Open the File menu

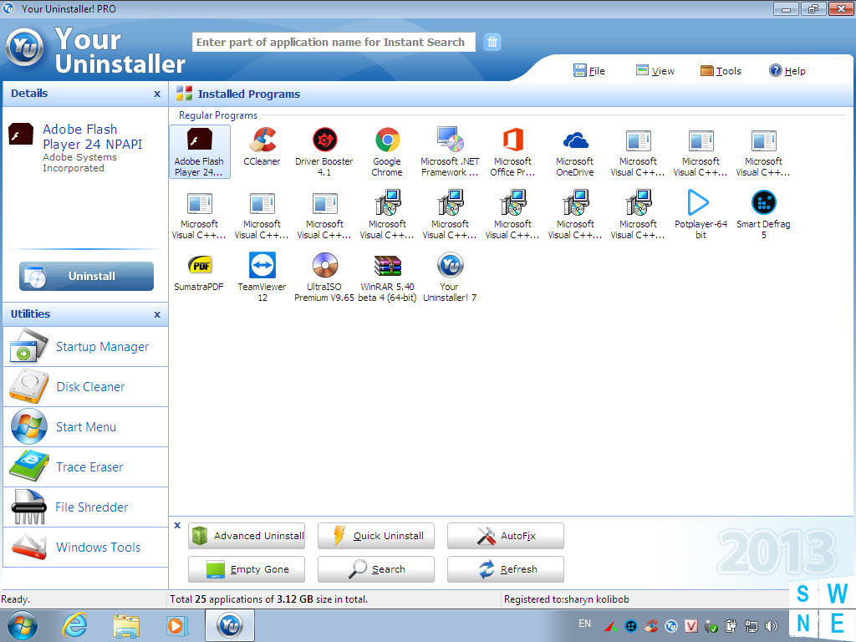click(x=589, y=70)
